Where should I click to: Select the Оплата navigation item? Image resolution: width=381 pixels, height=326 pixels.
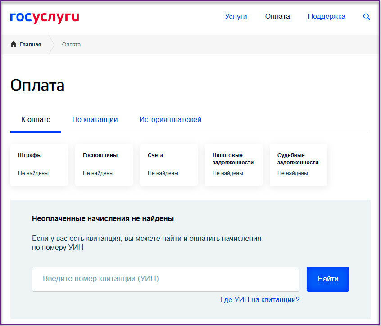tap(277, 16)
